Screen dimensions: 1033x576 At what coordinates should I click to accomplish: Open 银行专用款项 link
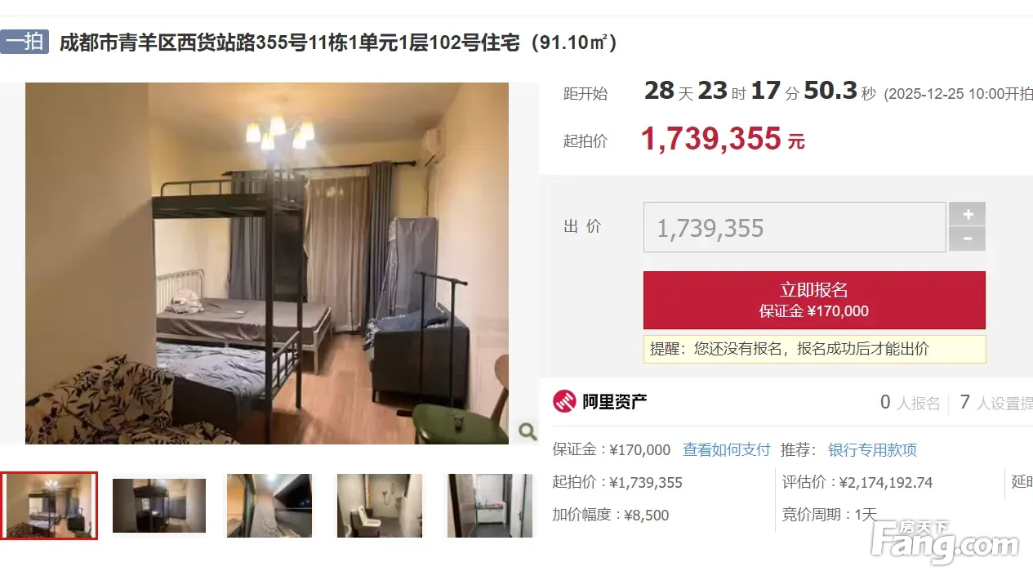coord(872,449)
